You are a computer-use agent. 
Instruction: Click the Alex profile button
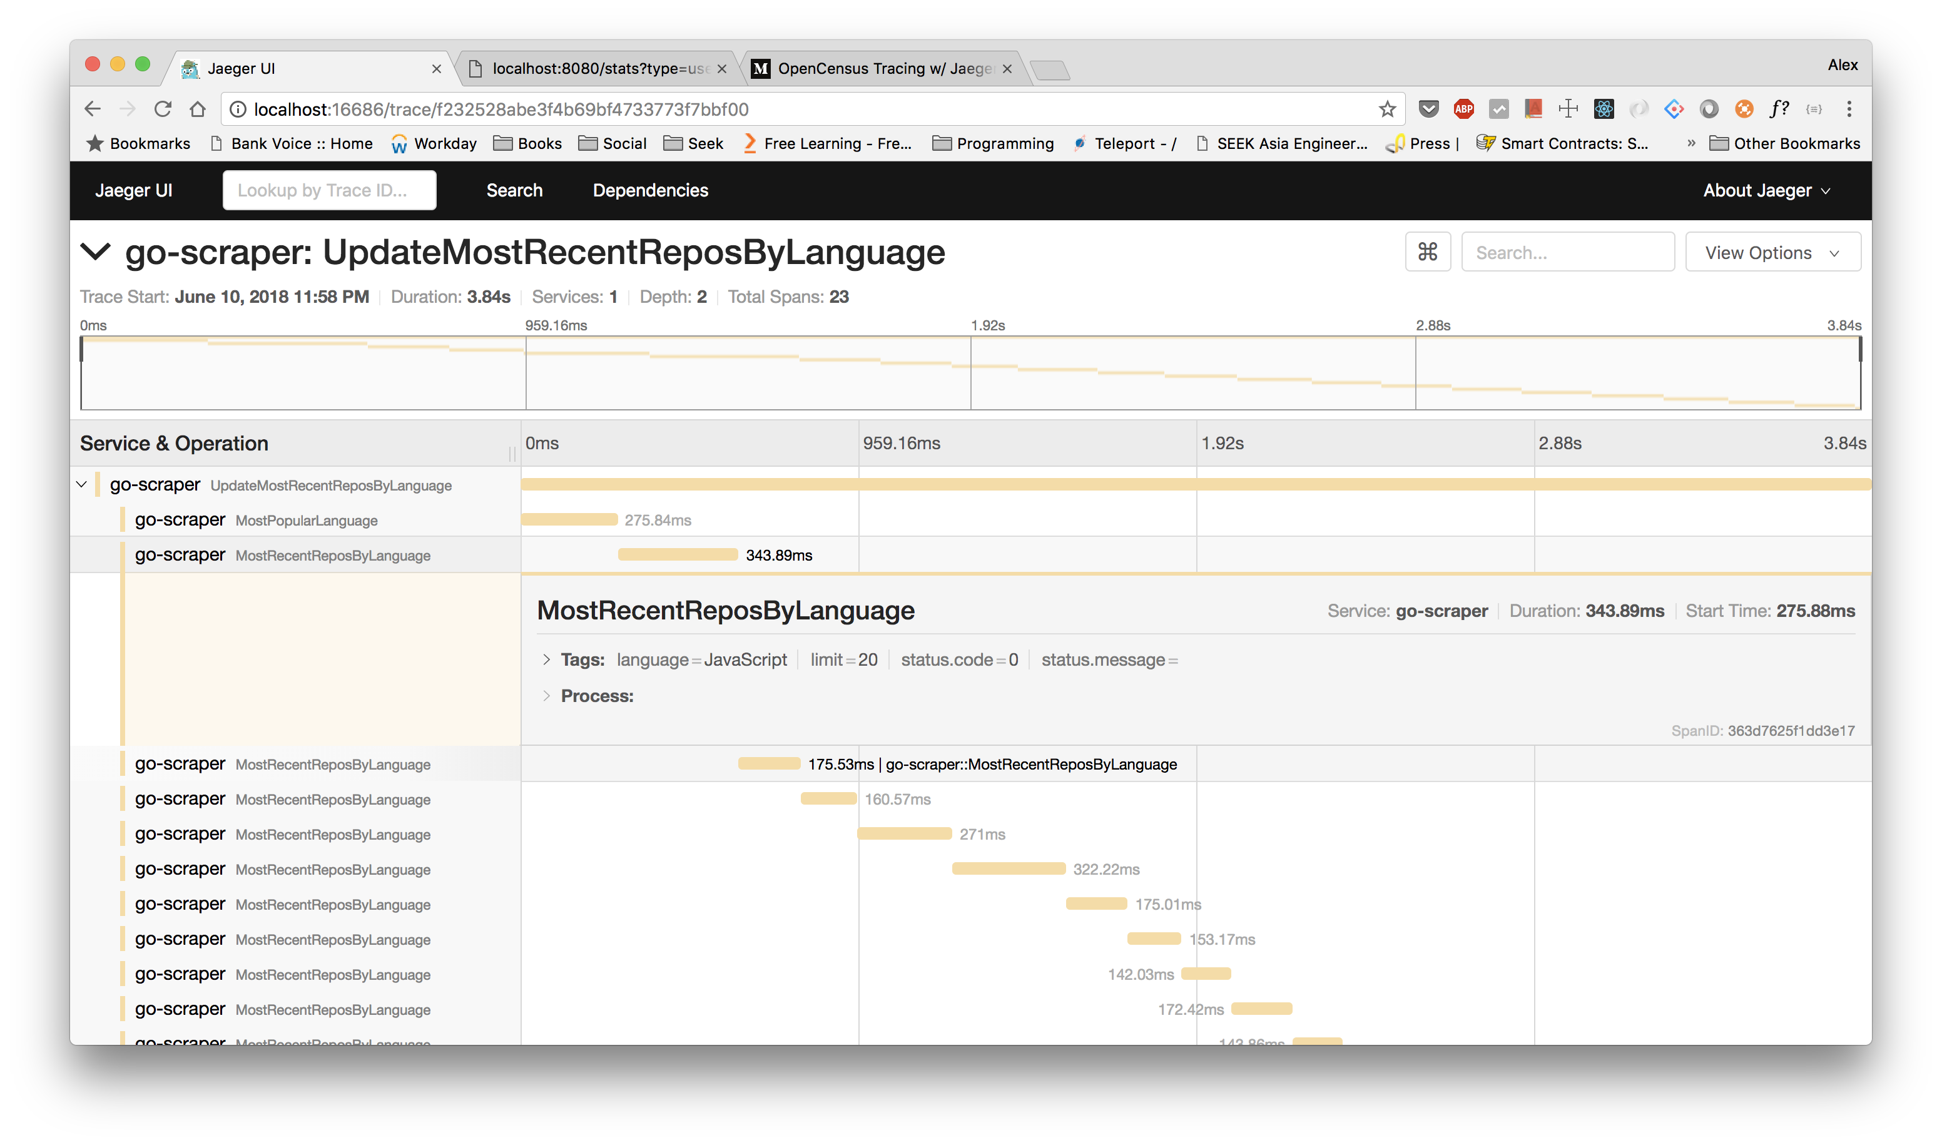[1843, 66]
